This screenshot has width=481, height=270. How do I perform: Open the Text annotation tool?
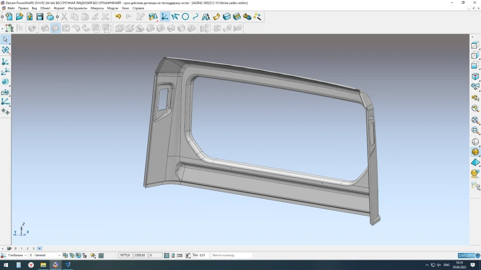(x=206, y=17)
